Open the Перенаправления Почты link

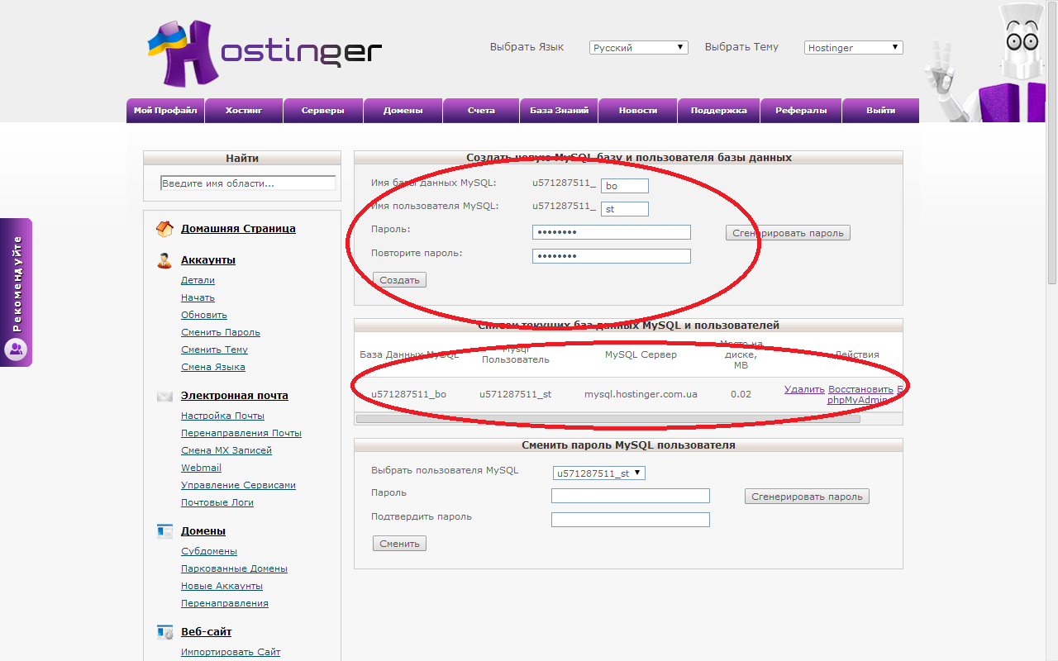(x=241, y=433)
